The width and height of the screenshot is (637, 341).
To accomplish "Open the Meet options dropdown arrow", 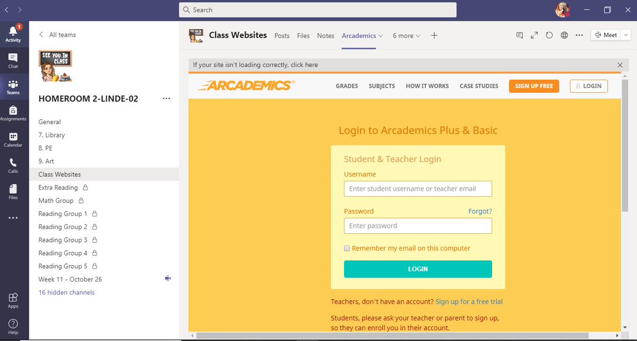I will point(626,35).
